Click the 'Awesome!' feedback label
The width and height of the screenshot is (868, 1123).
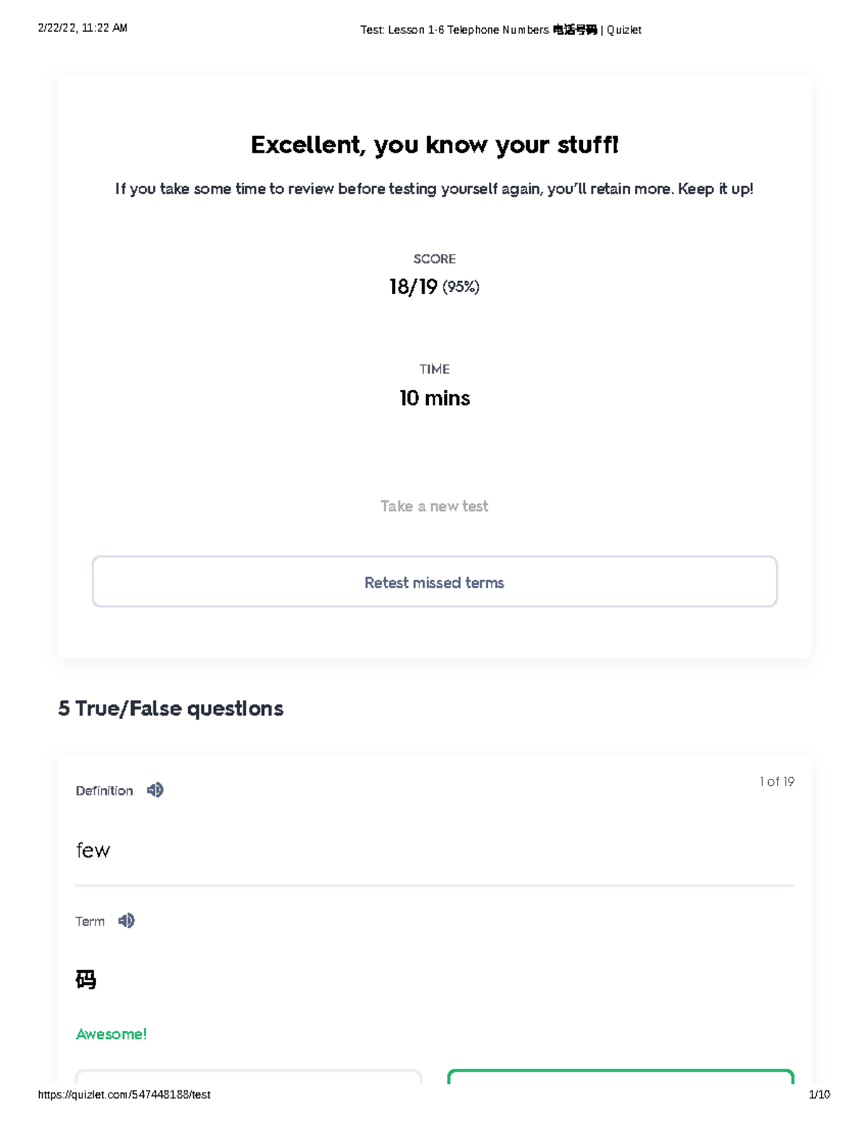pos(111,1034)
